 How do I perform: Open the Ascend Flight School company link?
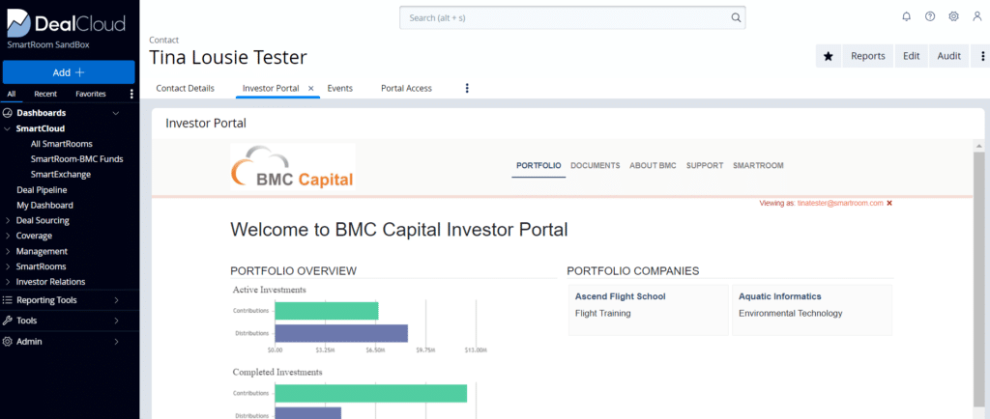[620, 296]
